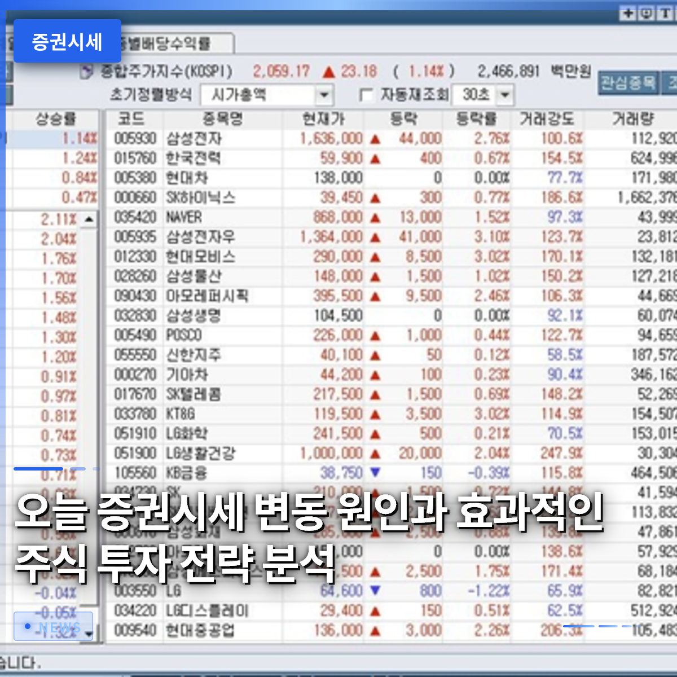Enable the 자동재조회 checkbox
677x677 pixels.
367,95
